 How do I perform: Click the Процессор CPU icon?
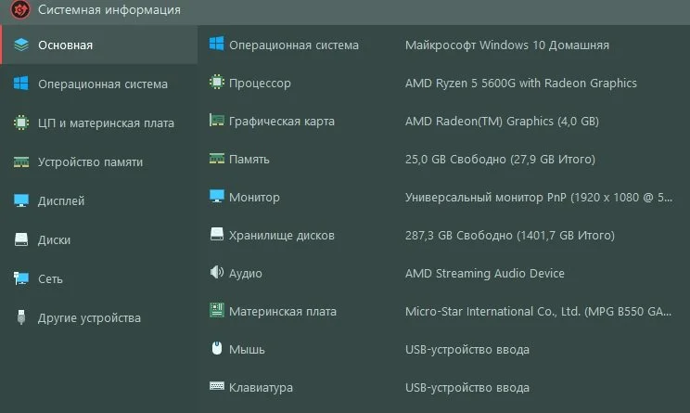pyautogui.click(x=217, y=83)
